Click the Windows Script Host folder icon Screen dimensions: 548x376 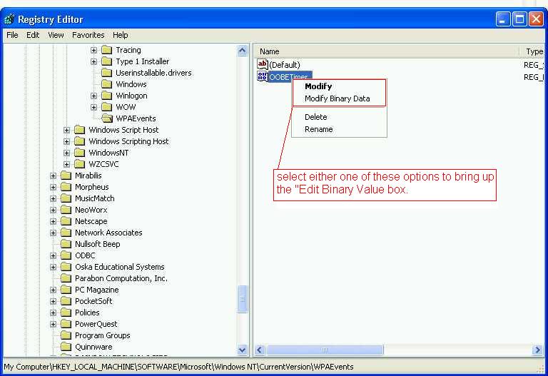[x=80, y=130]
